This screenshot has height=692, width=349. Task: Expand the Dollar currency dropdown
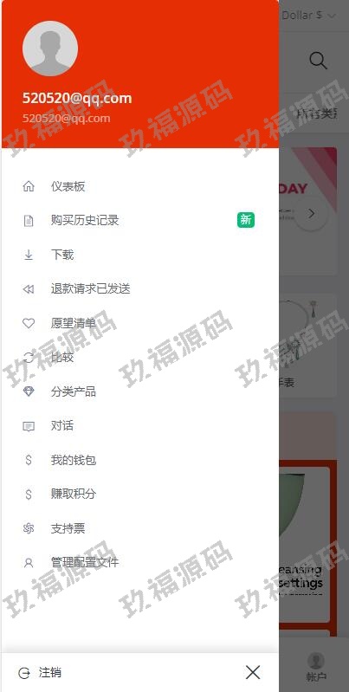click(308, 15)
